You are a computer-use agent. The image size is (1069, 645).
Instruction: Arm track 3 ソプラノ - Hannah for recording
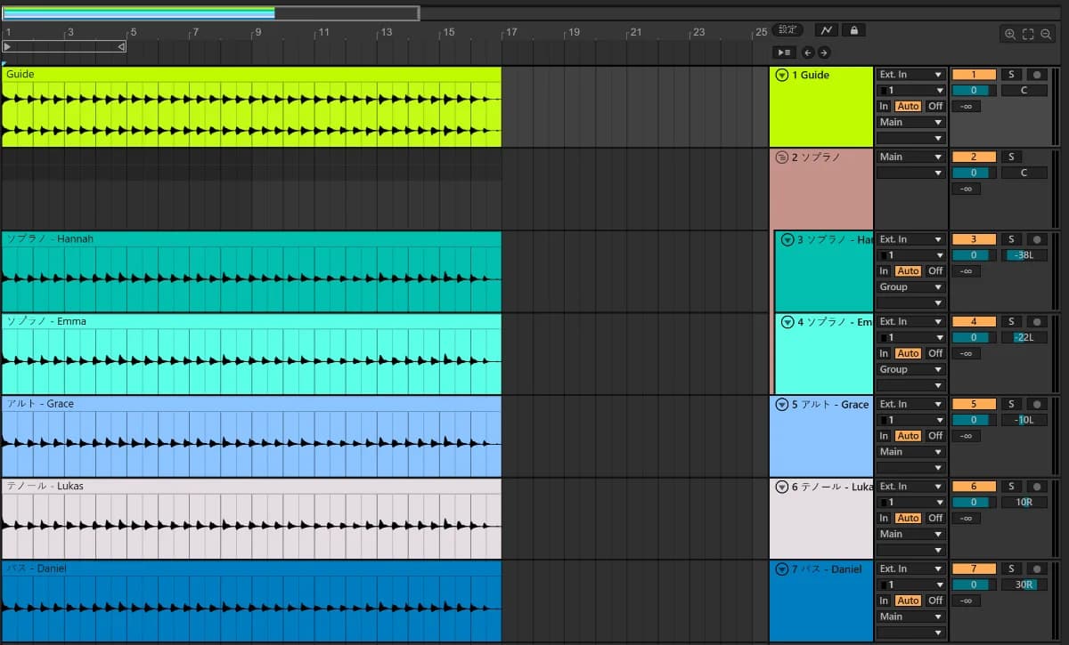[x=1036, y=239]
